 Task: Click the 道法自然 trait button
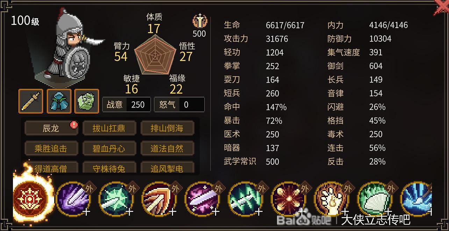coord(167,149)
